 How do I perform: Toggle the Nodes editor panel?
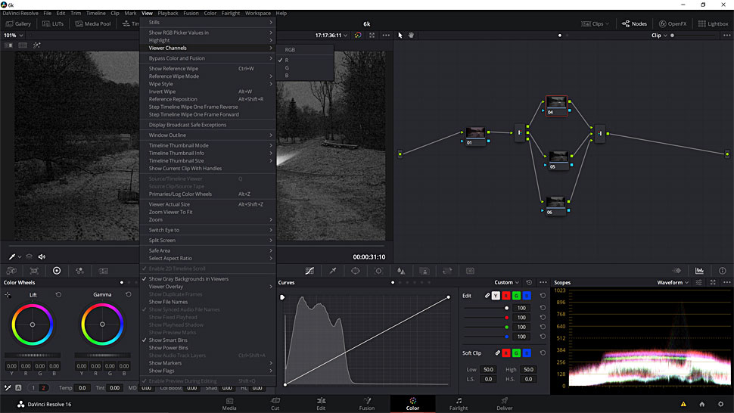coord(634,23)
